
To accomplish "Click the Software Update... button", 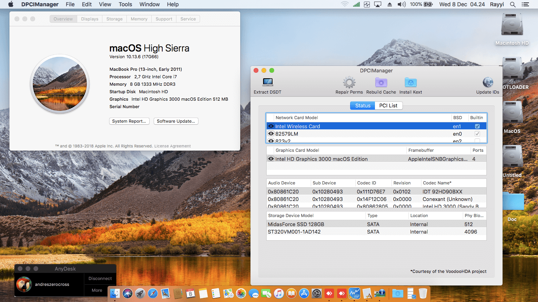I will pyautogui.click(x=176, y=121).
